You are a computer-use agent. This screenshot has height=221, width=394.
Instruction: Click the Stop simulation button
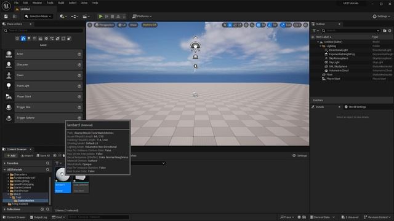113,17
